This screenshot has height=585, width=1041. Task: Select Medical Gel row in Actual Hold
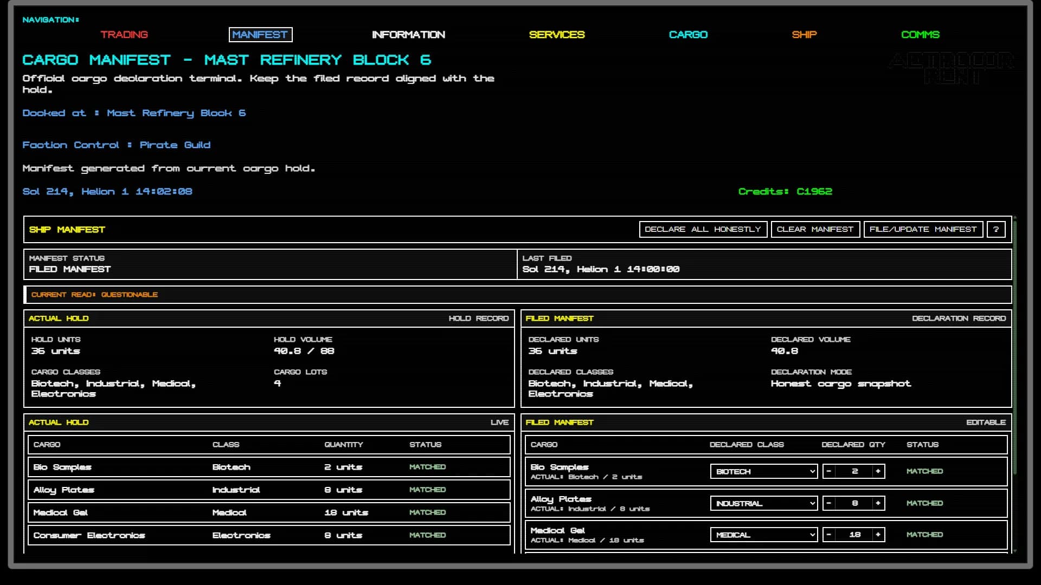pos(269,512)
